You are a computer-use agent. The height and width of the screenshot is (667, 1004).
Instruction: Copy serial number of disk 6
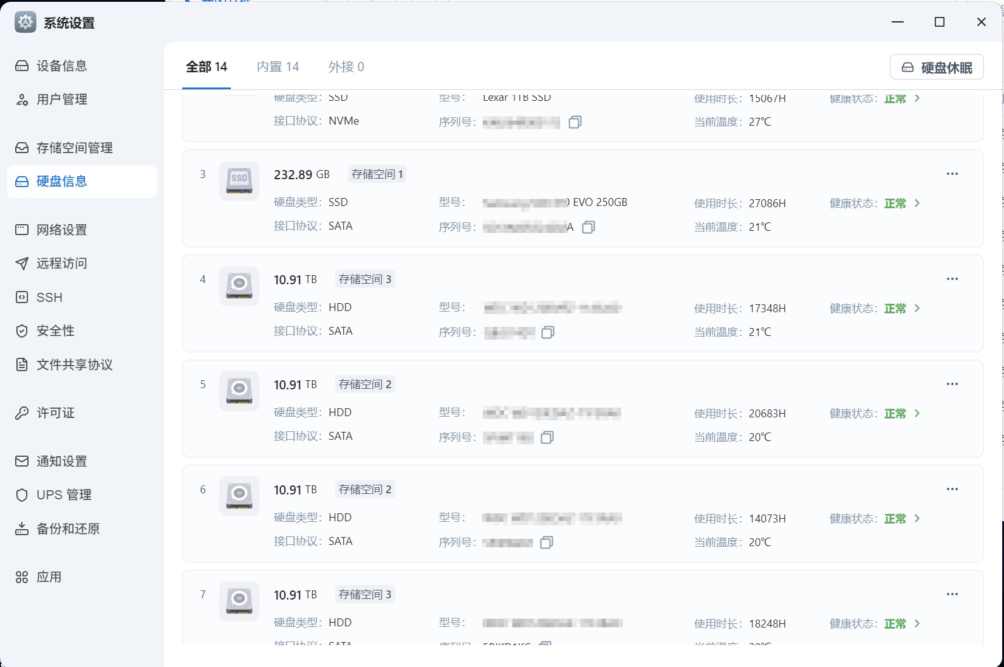tap(546, 542)
